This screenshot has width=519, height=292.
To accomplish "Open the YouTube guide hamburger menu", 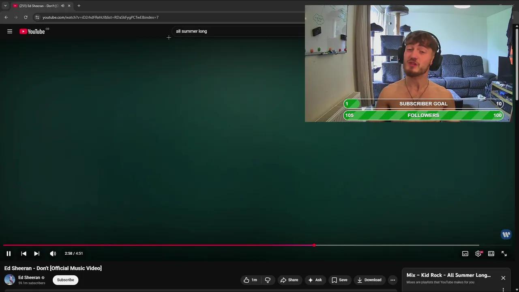I will tap(10, 31).
